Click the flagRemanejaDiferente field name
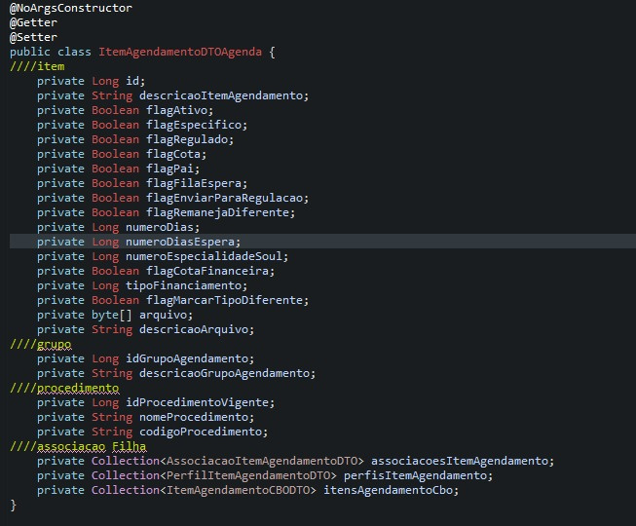636x526 pixels. click(218, 212)
